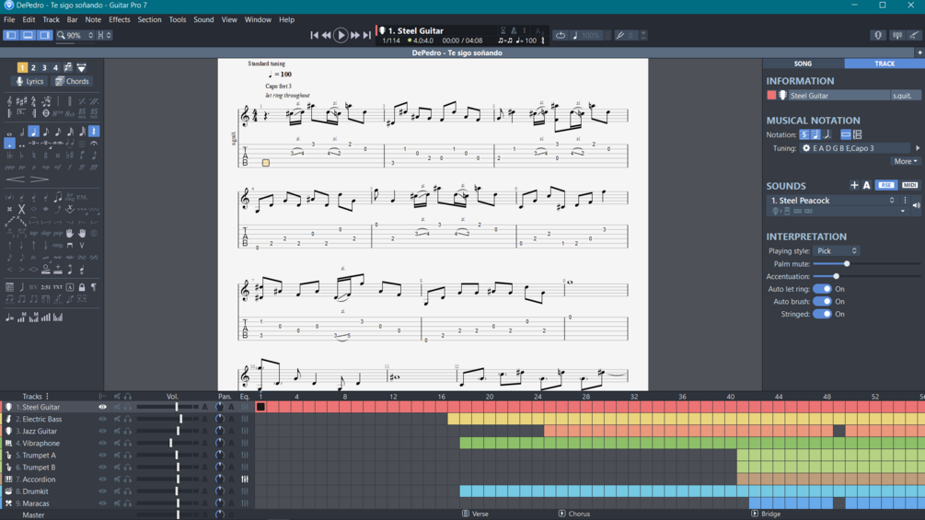Add a sharp accidental
Image resolution: width=925 pixels, height=520 pixels.
coord(46,156)
